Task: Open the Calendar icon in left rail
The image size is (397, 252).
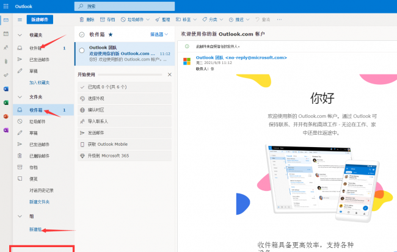Action: 6,34
